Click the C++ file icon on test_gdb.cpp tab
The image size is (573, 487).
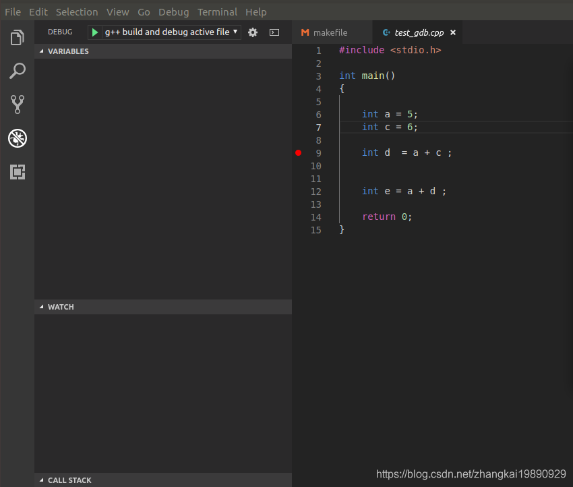click(x=386, y=32)
